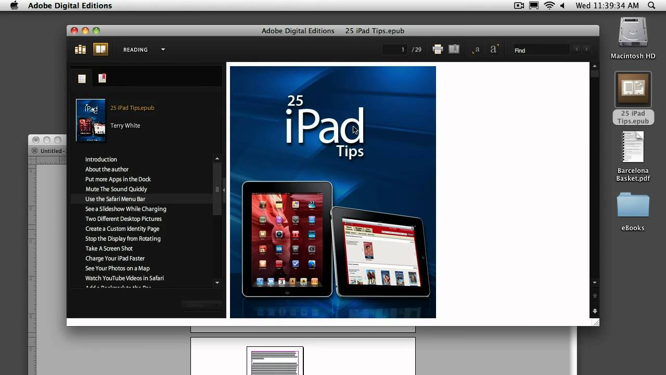Go to next search result arrow
This screenshot has width=666, height=375.
(586, 49)
